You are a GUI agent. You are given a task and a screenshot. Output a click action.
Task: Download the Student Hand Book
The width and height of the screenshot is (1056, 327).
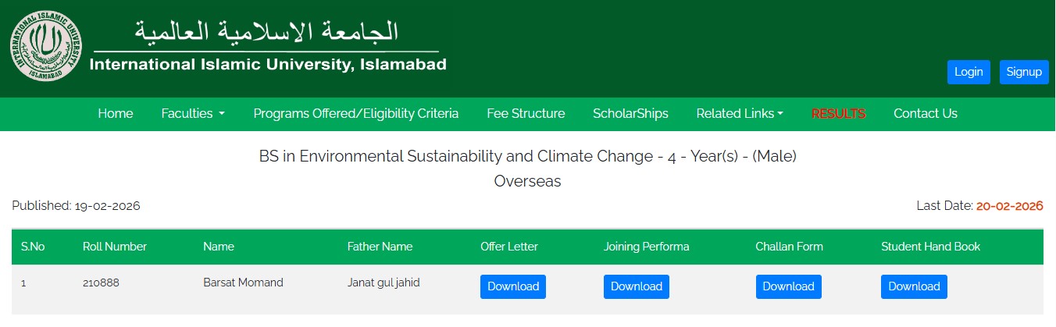(x=914, y=286)
